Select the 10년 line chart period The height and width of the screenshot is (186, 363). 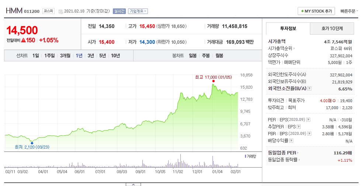[115, 56]
